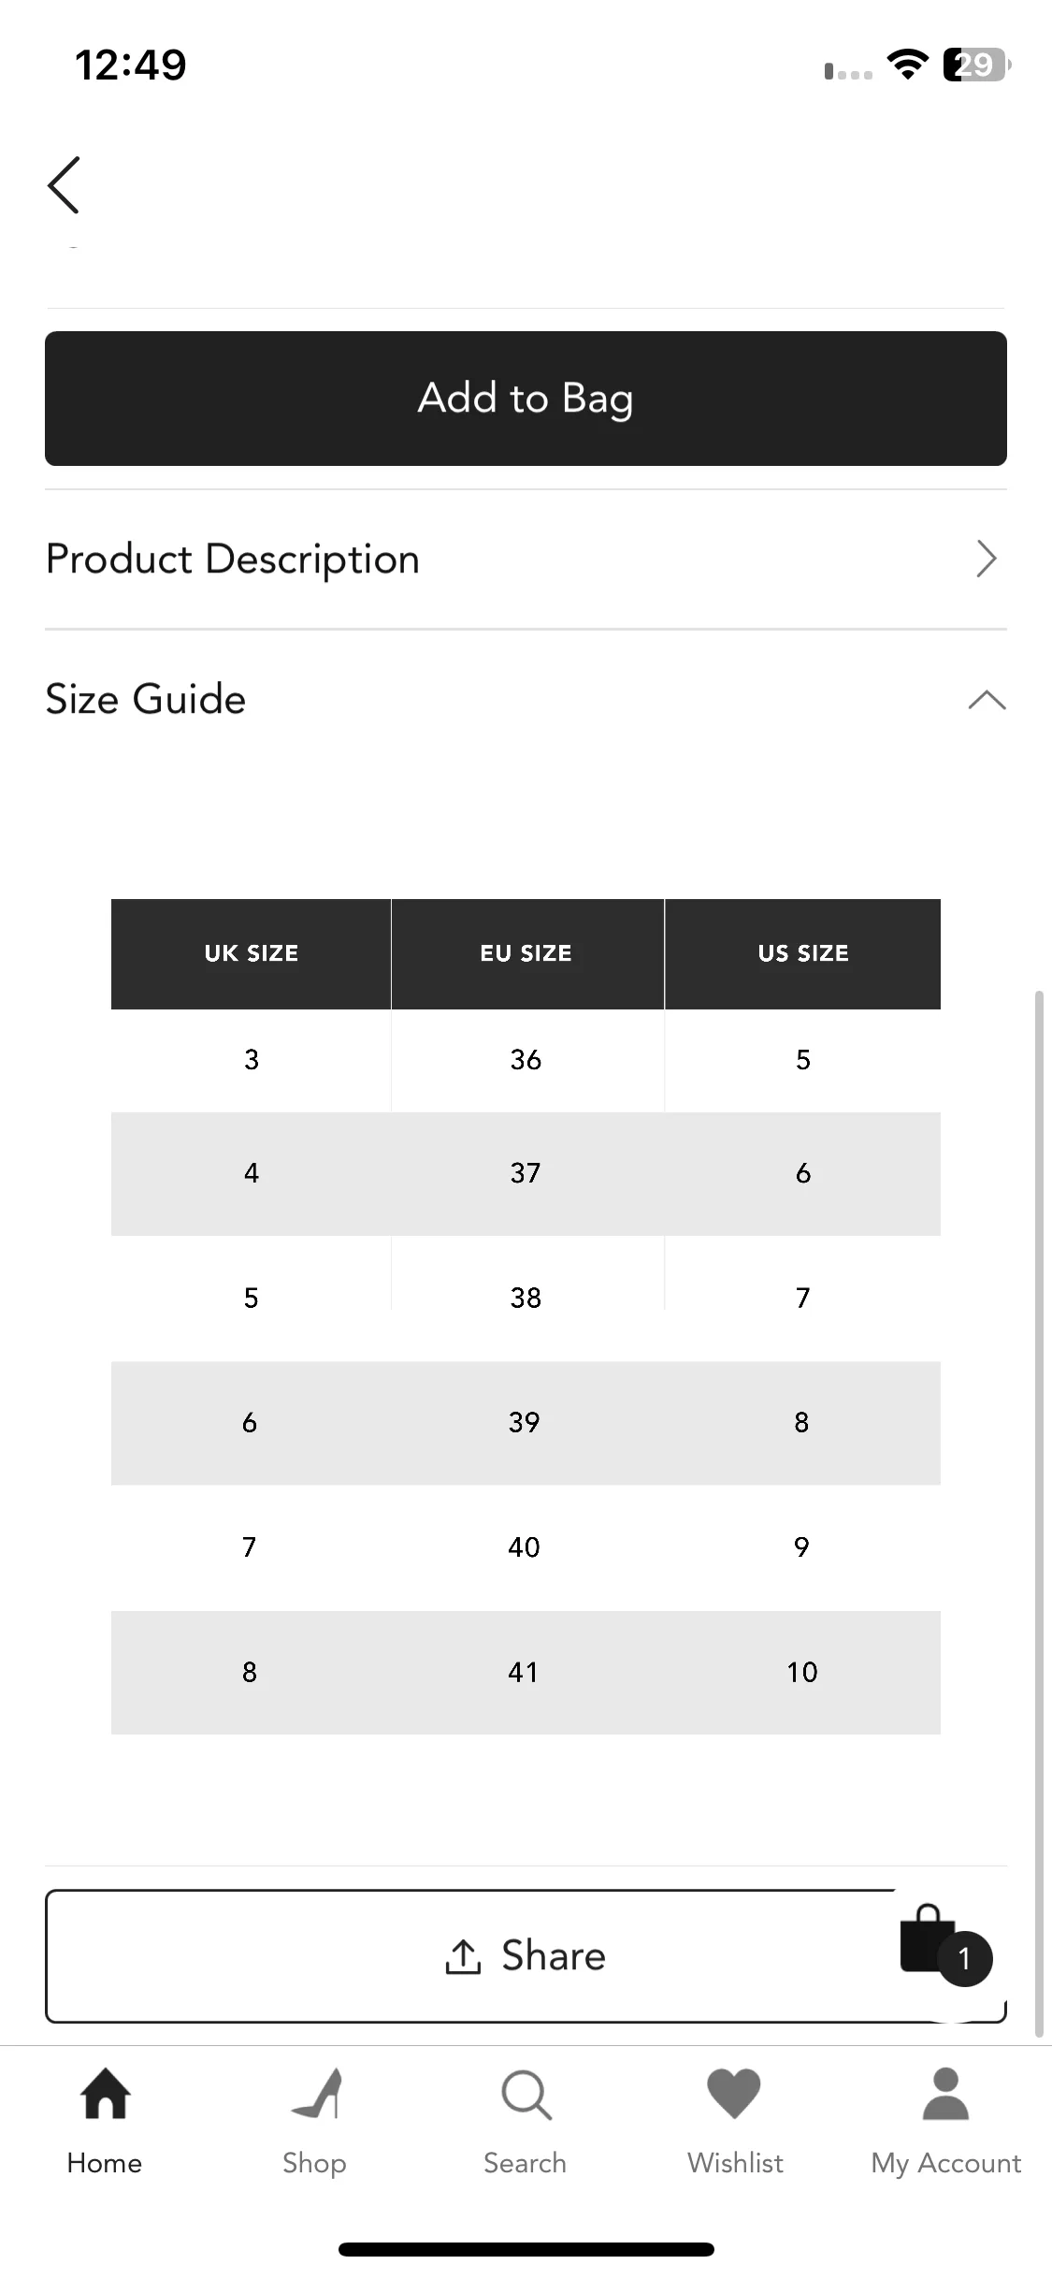
Task: Tap the Share button
Action: coord(526,1956)
